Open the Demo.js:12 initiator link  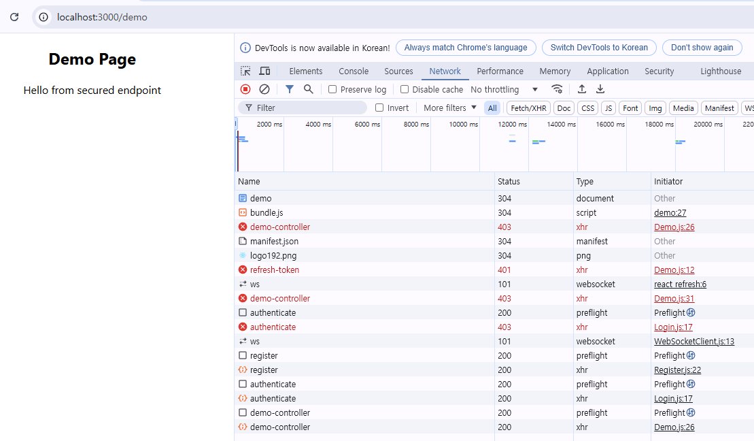point(674,269)
